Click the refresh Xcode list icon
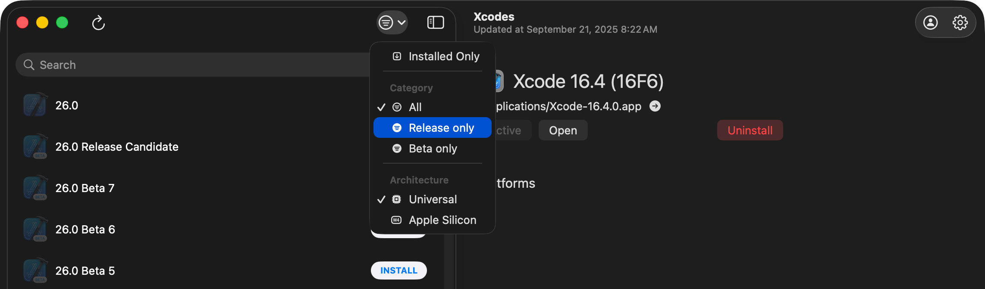Image resolution: width=985 pixels, height=289 pixels. (x=98, y=23)
